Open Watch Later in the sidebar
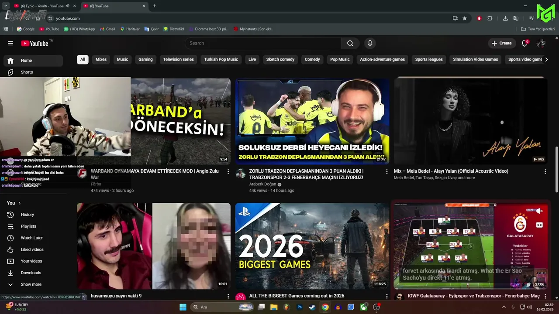Viewport: 559px width, 314px height. point(33,238)
